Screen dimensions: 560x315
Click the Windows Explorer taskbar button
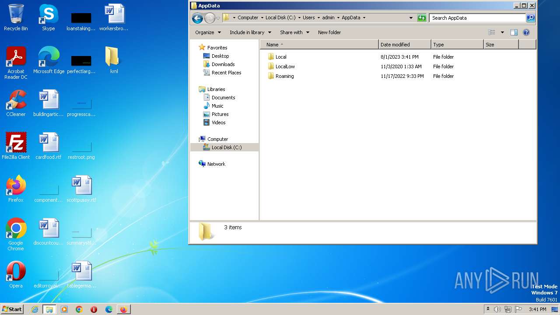point(49,309)
